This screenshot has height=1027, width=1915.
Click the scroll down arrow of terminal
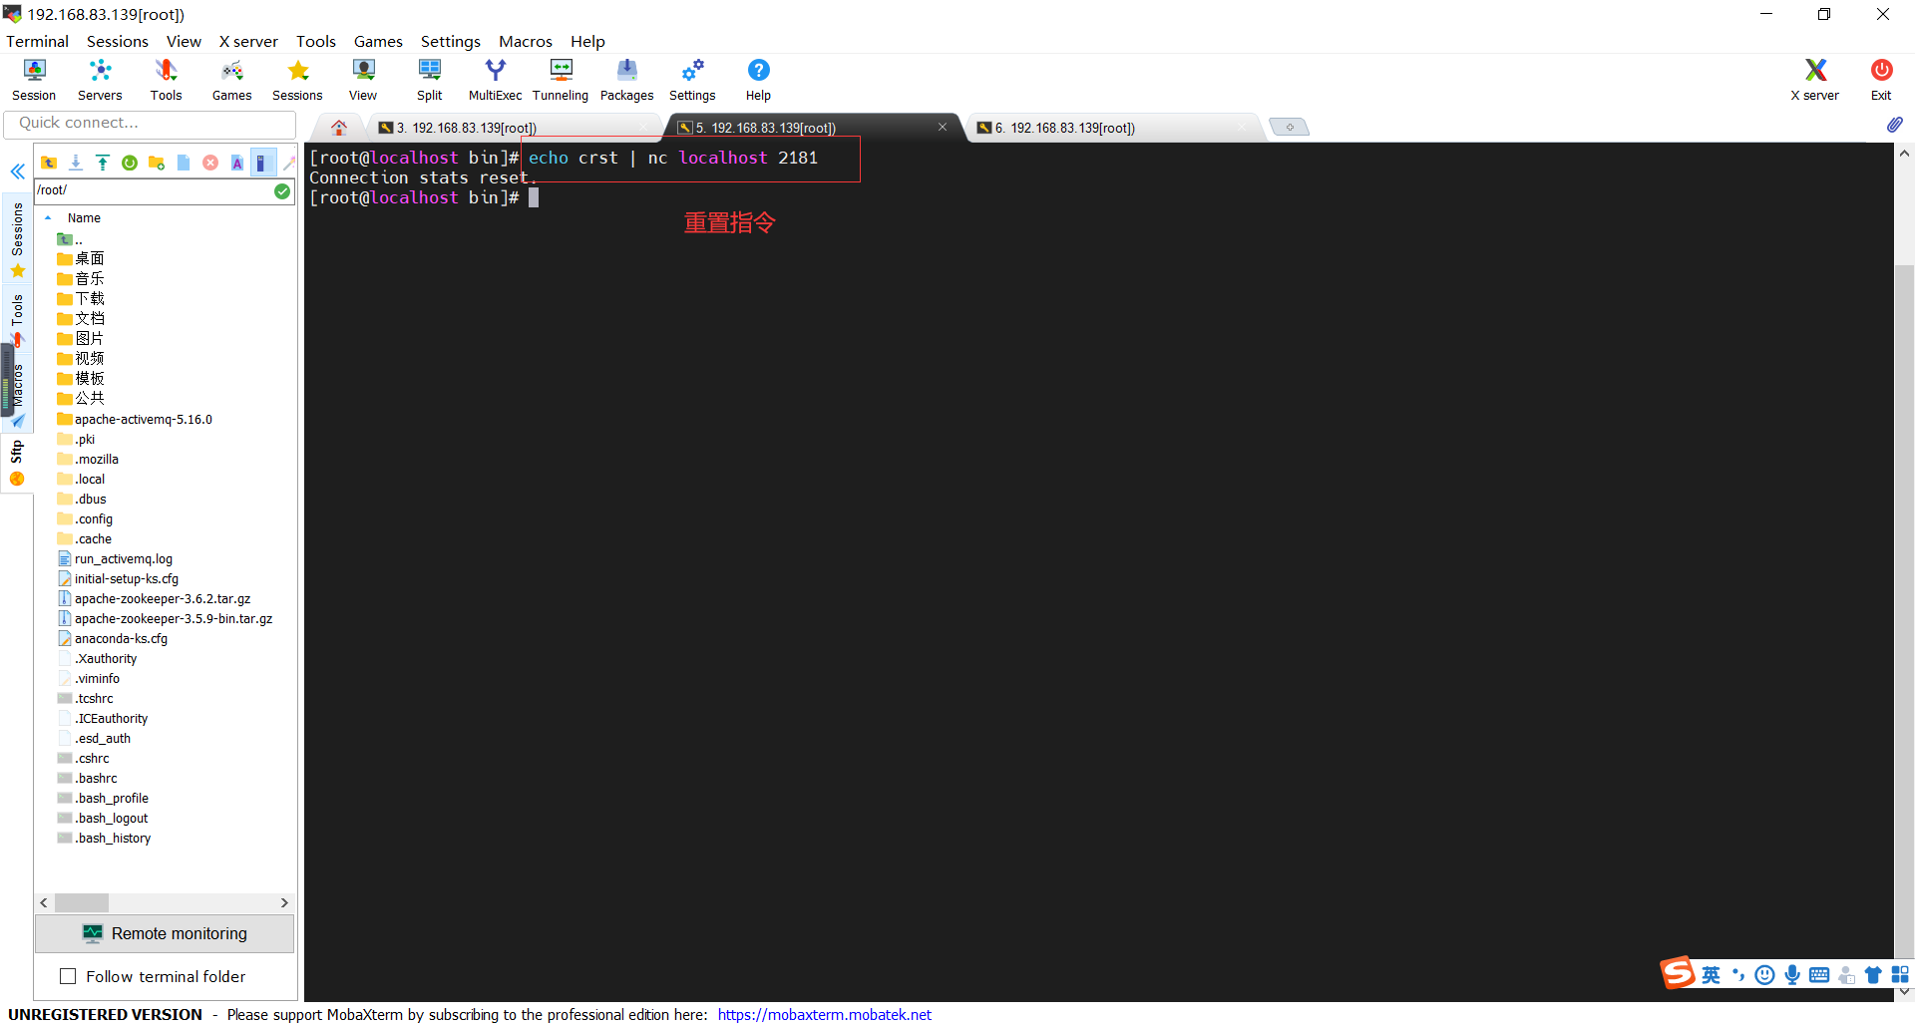point(1904,992)
